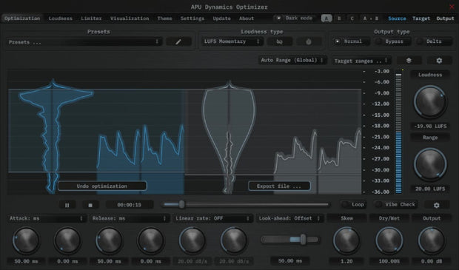This screenshot has height=270, width=459.
Task: Open the Auto Range (Global) dropdown
Action: tap(292, 60)
